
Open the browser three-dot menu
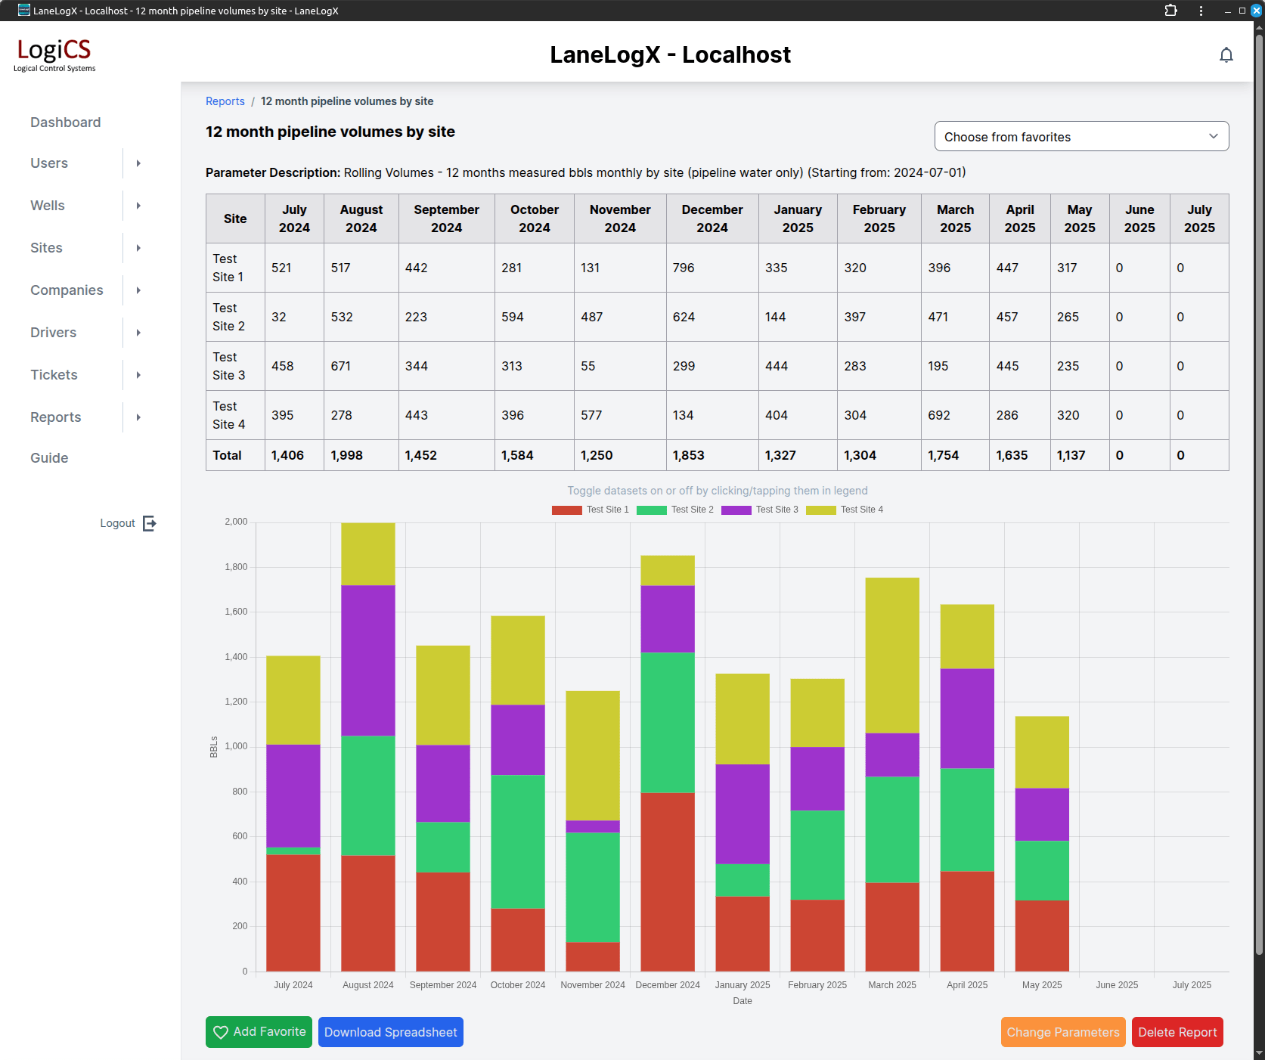1201,11
